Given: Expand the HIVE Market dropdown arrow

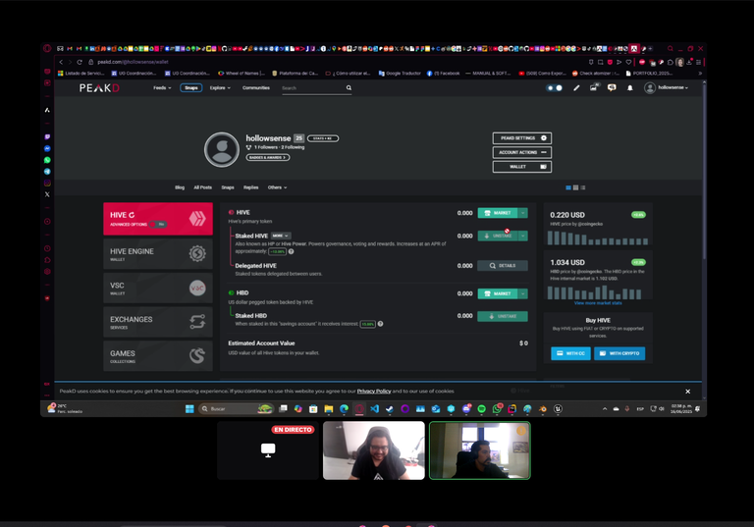Looking at the screenshot, I should 522,213.
